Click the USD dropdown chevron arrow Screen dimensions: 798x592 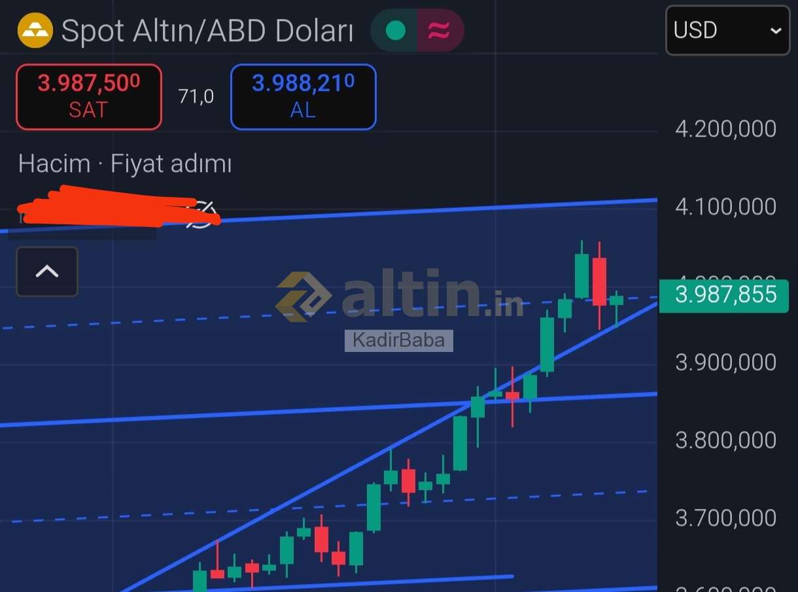click(775, 31)
